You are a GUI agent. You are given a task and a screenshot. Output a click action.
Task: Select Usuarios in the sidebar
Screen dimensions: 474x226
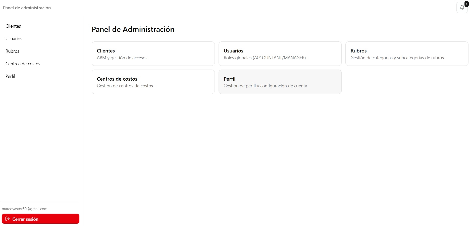point(14,38)
